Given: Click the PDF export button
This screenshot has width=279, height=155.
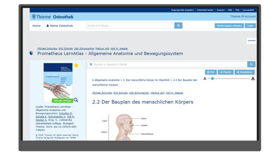Looking at the screenshot, I should coord(211,72).
